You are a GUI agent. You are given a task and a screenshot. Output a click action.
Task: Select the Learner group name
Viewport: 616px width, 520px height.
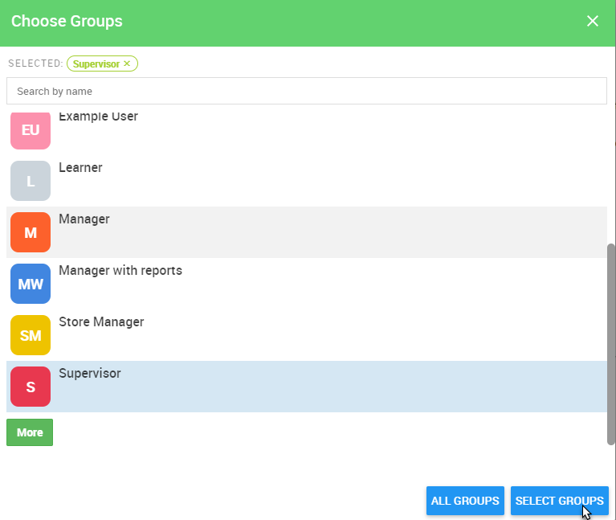(x=80, y=167)
